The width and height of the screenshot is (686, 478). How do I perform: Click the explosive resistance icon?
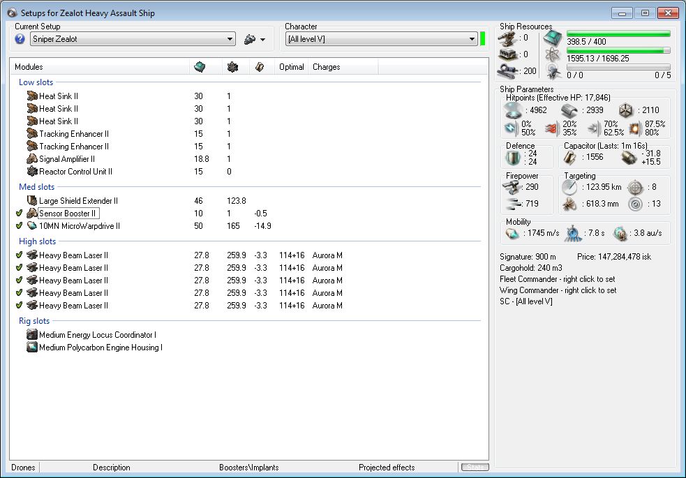tap(634, 128)
